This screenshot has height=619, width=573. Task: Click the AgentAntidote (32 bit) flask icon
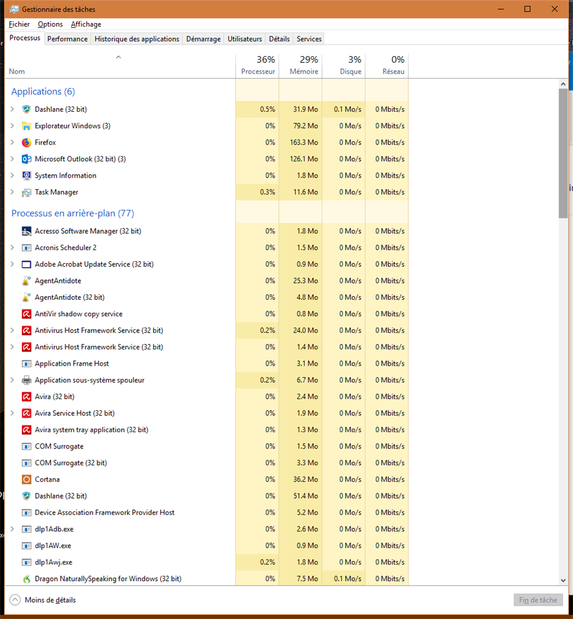point(27,297)
